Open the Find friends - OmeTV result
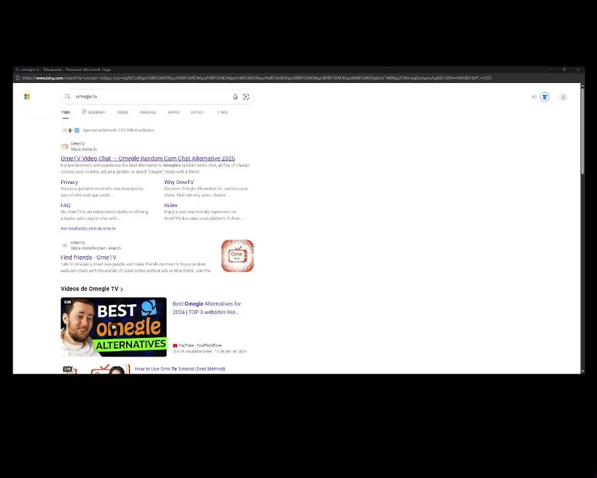Image resolution: width=597 pixels, height=478 pixels. 88,258
